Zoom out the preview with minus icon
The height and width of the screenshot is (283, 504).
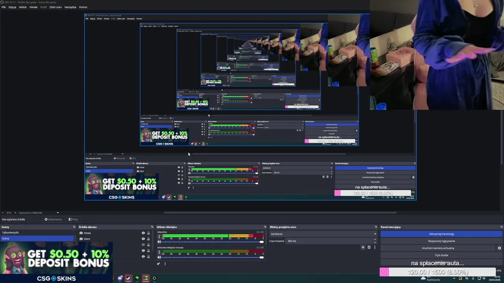(x=3, y=213)
